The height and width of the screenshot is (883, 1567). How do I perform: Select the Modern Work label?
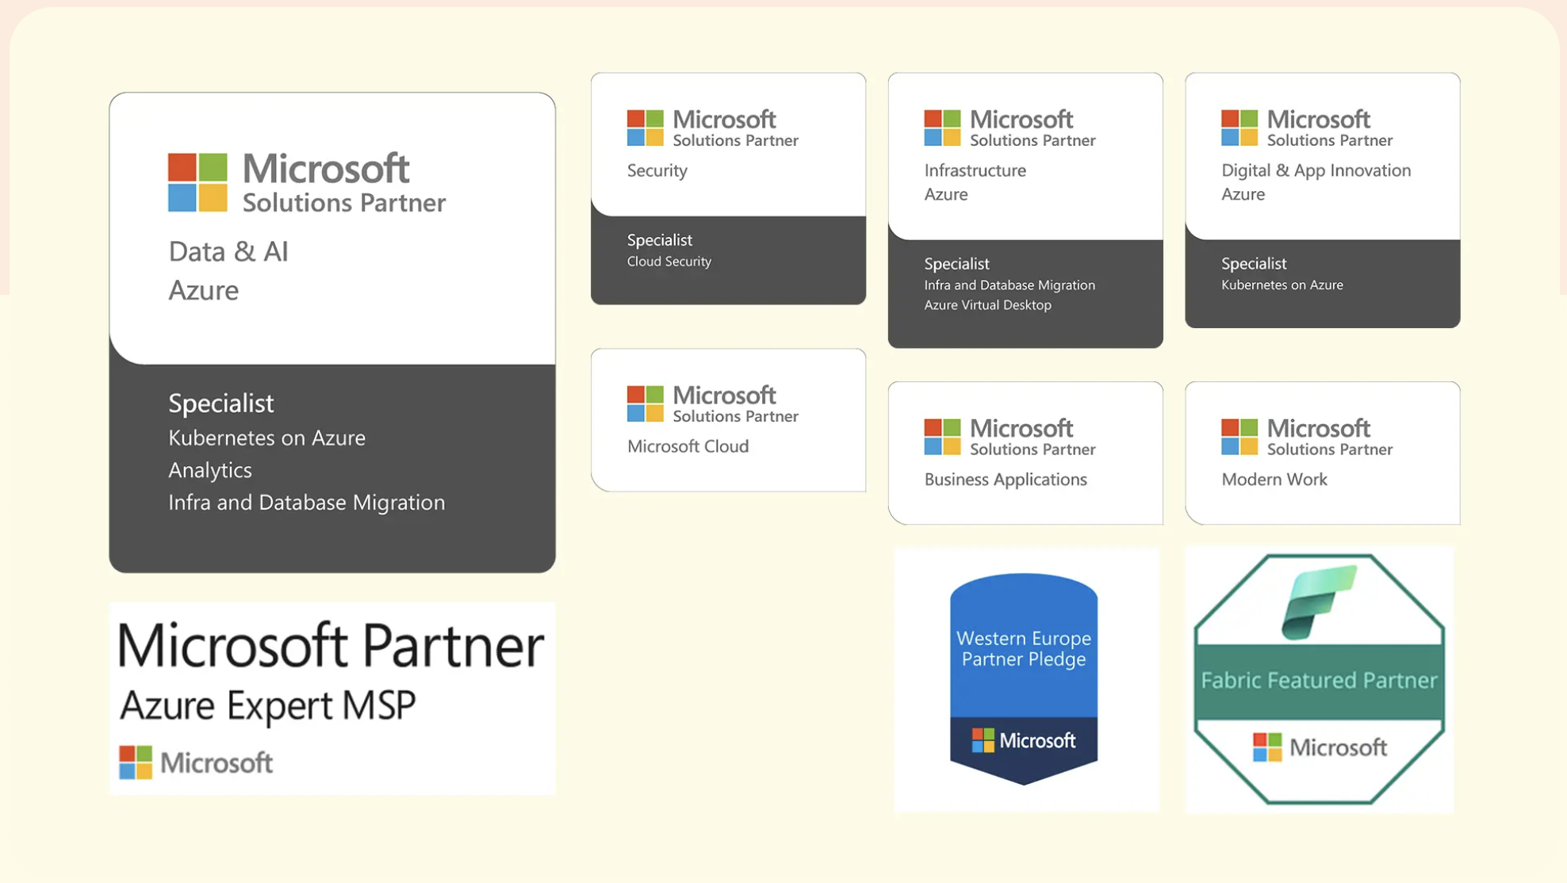click(1274, 480)
